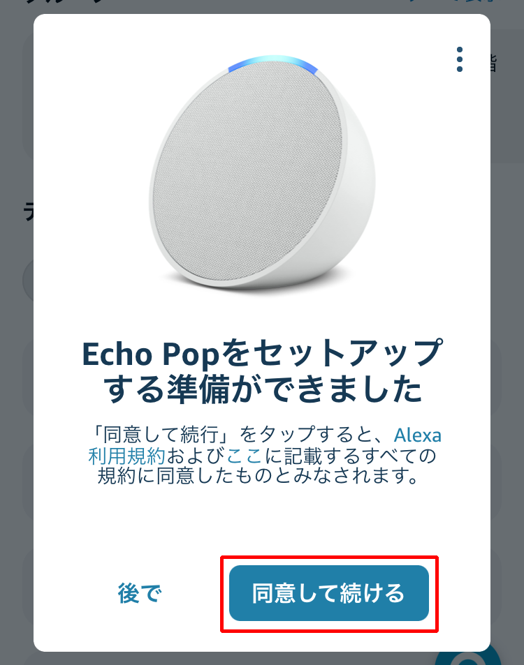The image size is (524, 665).
Task: Follow the ここ link in the description
Action: coord(244,456)
